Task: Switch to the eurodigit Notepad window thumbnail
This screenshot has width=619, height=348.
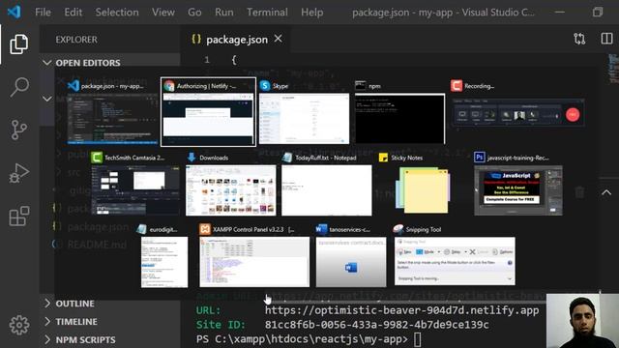Action: pos(164,262)
